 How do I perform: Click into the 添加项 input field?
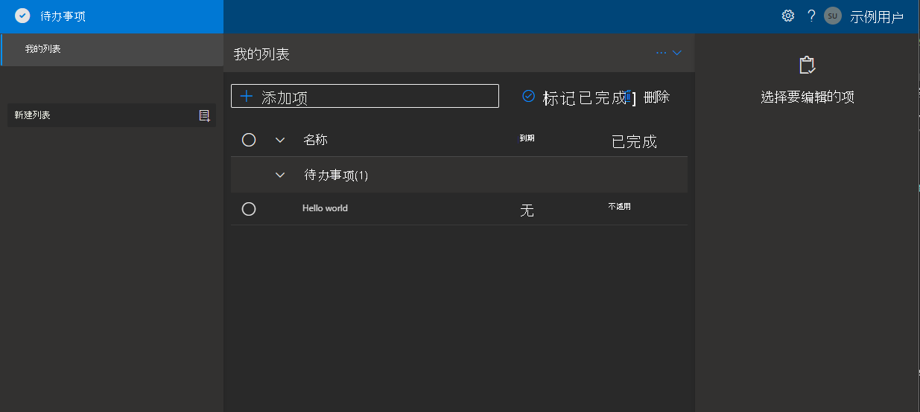point(365,96)
